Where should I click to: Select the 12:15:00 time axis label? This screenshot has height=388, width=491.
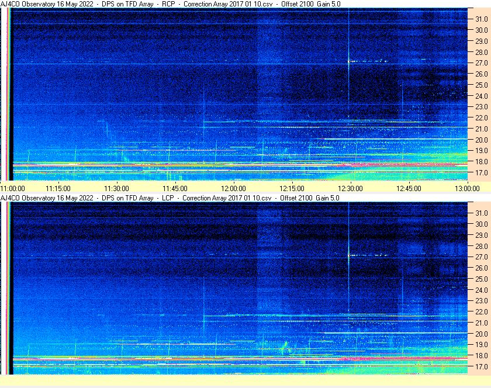[x=292, y=189]
